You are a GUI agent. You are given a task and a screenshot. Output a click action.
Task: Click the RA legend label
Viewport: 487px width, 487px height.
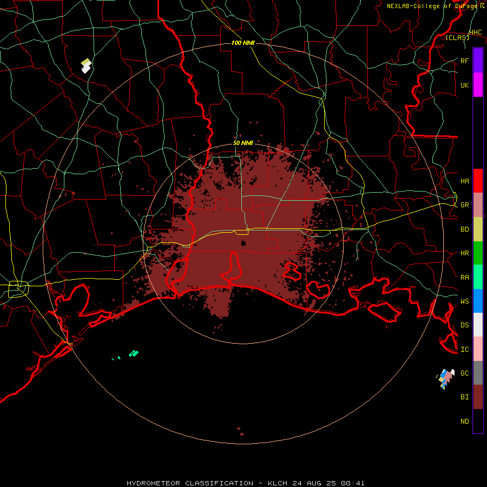464,278
